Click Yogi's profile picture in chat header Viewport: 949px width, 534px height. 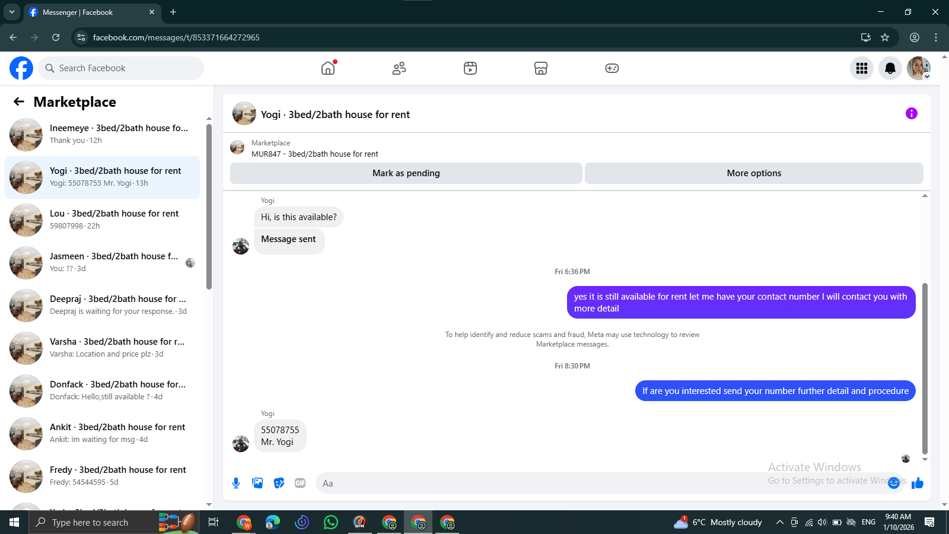(x=244, y=113)
